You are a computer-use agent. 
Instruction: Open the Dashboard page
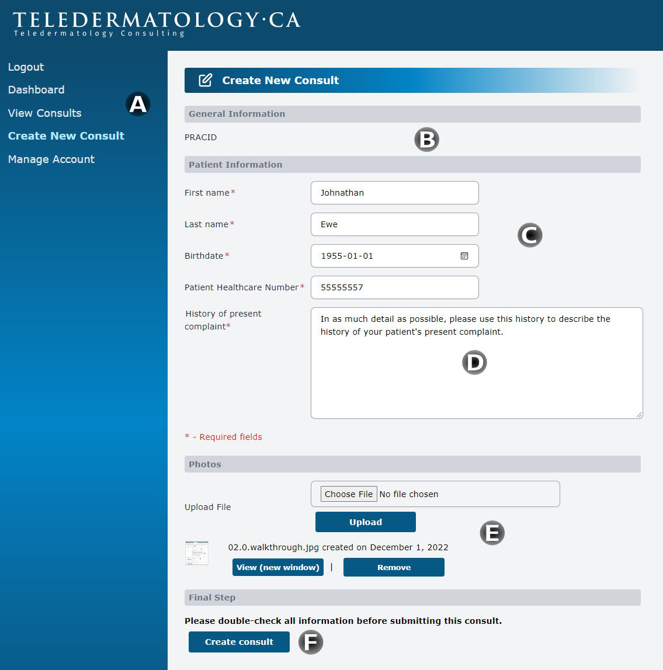tap(36, 90)
